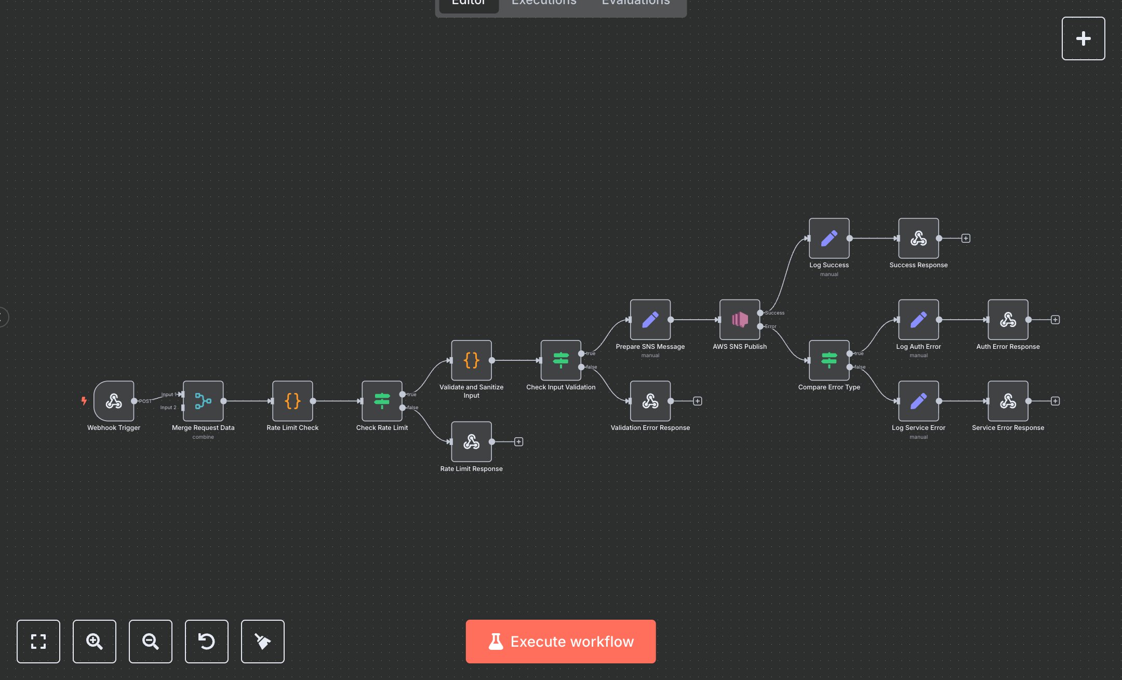This screenshot has width=1122, height=680.
Task: Switch to the Executions tab
Action: click(543, 3)
